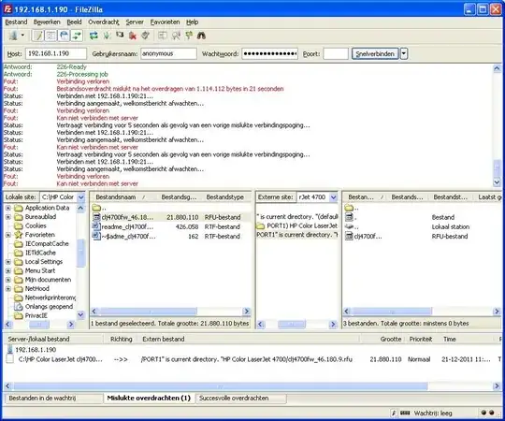Reconnect to the last server icon
This screenshot has height=421, width=505.
click(145, 36)
